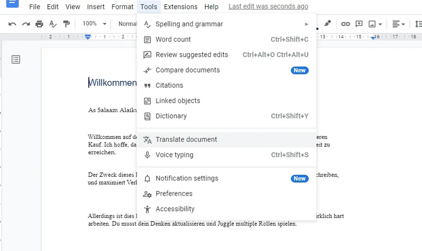Click the Insert link icon
This screenshot has height=251, width=422.
pyautogui.click(x=346, y=24)
